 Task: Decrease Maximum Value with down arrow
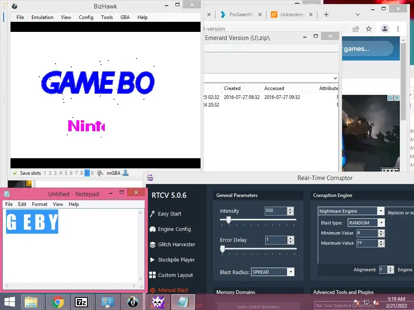[x=381, y=245]
